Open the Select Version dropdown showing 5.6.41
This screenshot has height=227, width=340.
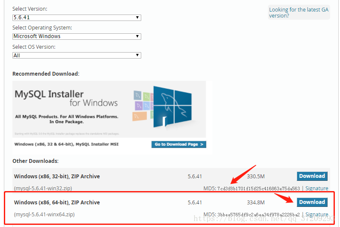tap(77, 18)
